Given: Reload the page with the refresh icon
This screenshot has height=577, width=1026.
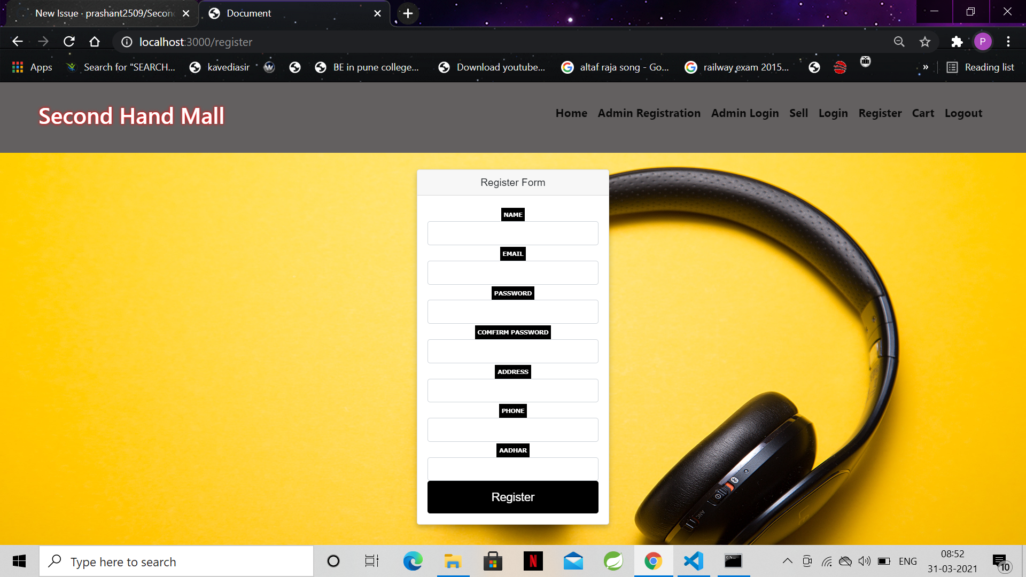Looking at the screenshot, I should (69, 42).
